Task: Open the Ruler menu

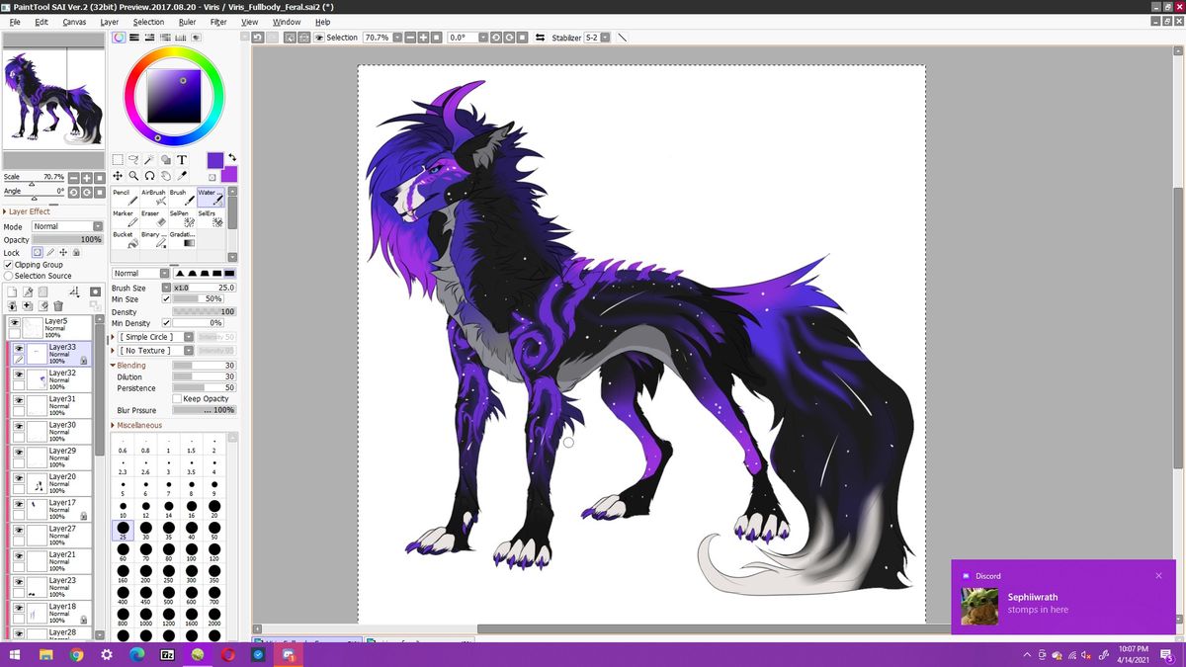Action: click(187, 22)
